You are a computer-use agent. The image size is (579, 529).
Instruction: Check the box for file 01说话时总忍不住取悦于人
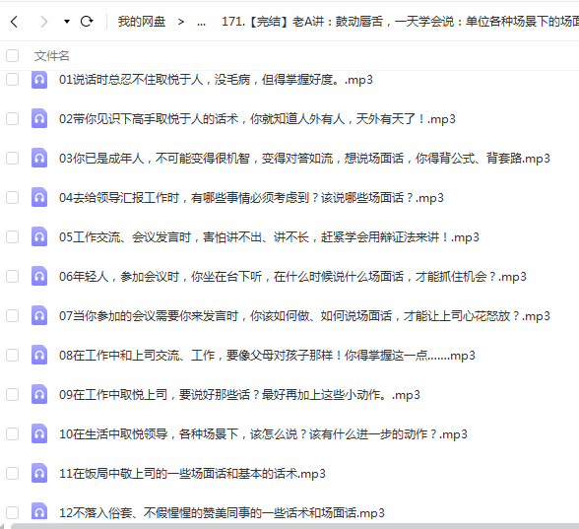coord(12,80)
